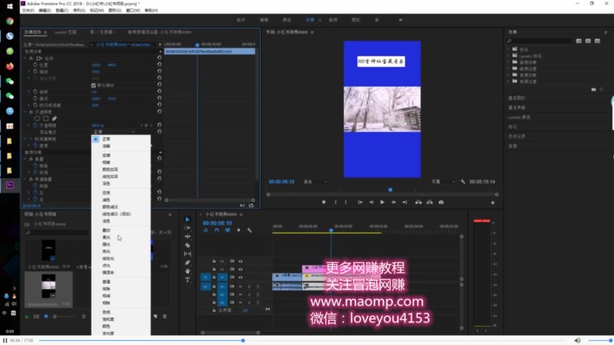The width and height of the screenshot is (614, 345).
Task: Open the 序列(S) menu
Action: 79,11
